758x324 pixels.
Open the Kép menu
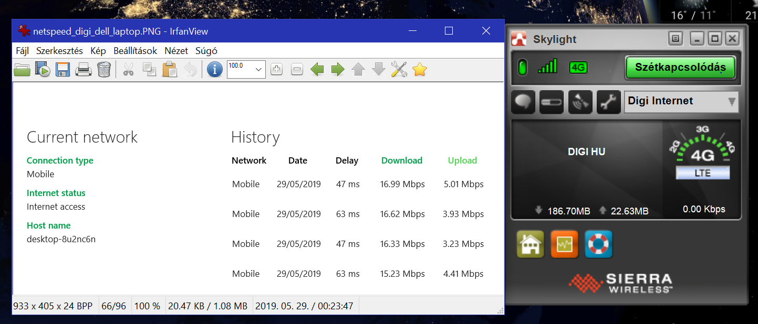pos(98,51)
